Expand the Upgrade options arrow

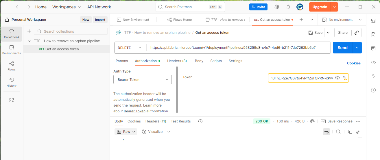(334, 7)
